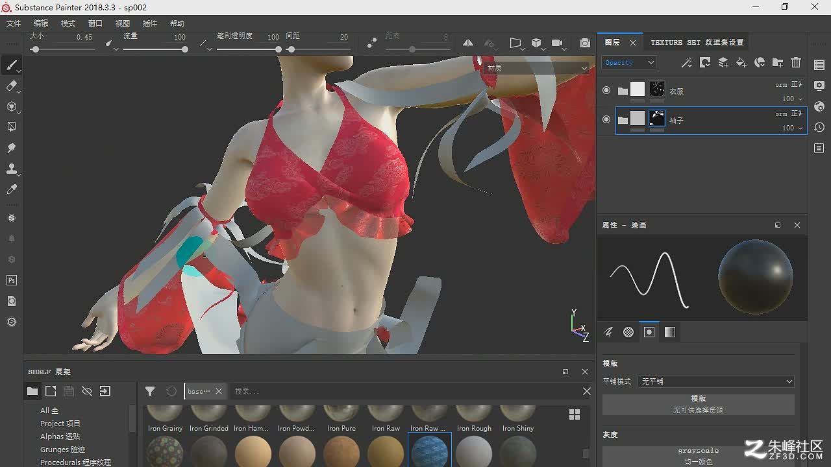
Task: Select Grunges 脏迹 shelf category
Action: (x=63, y=449)
